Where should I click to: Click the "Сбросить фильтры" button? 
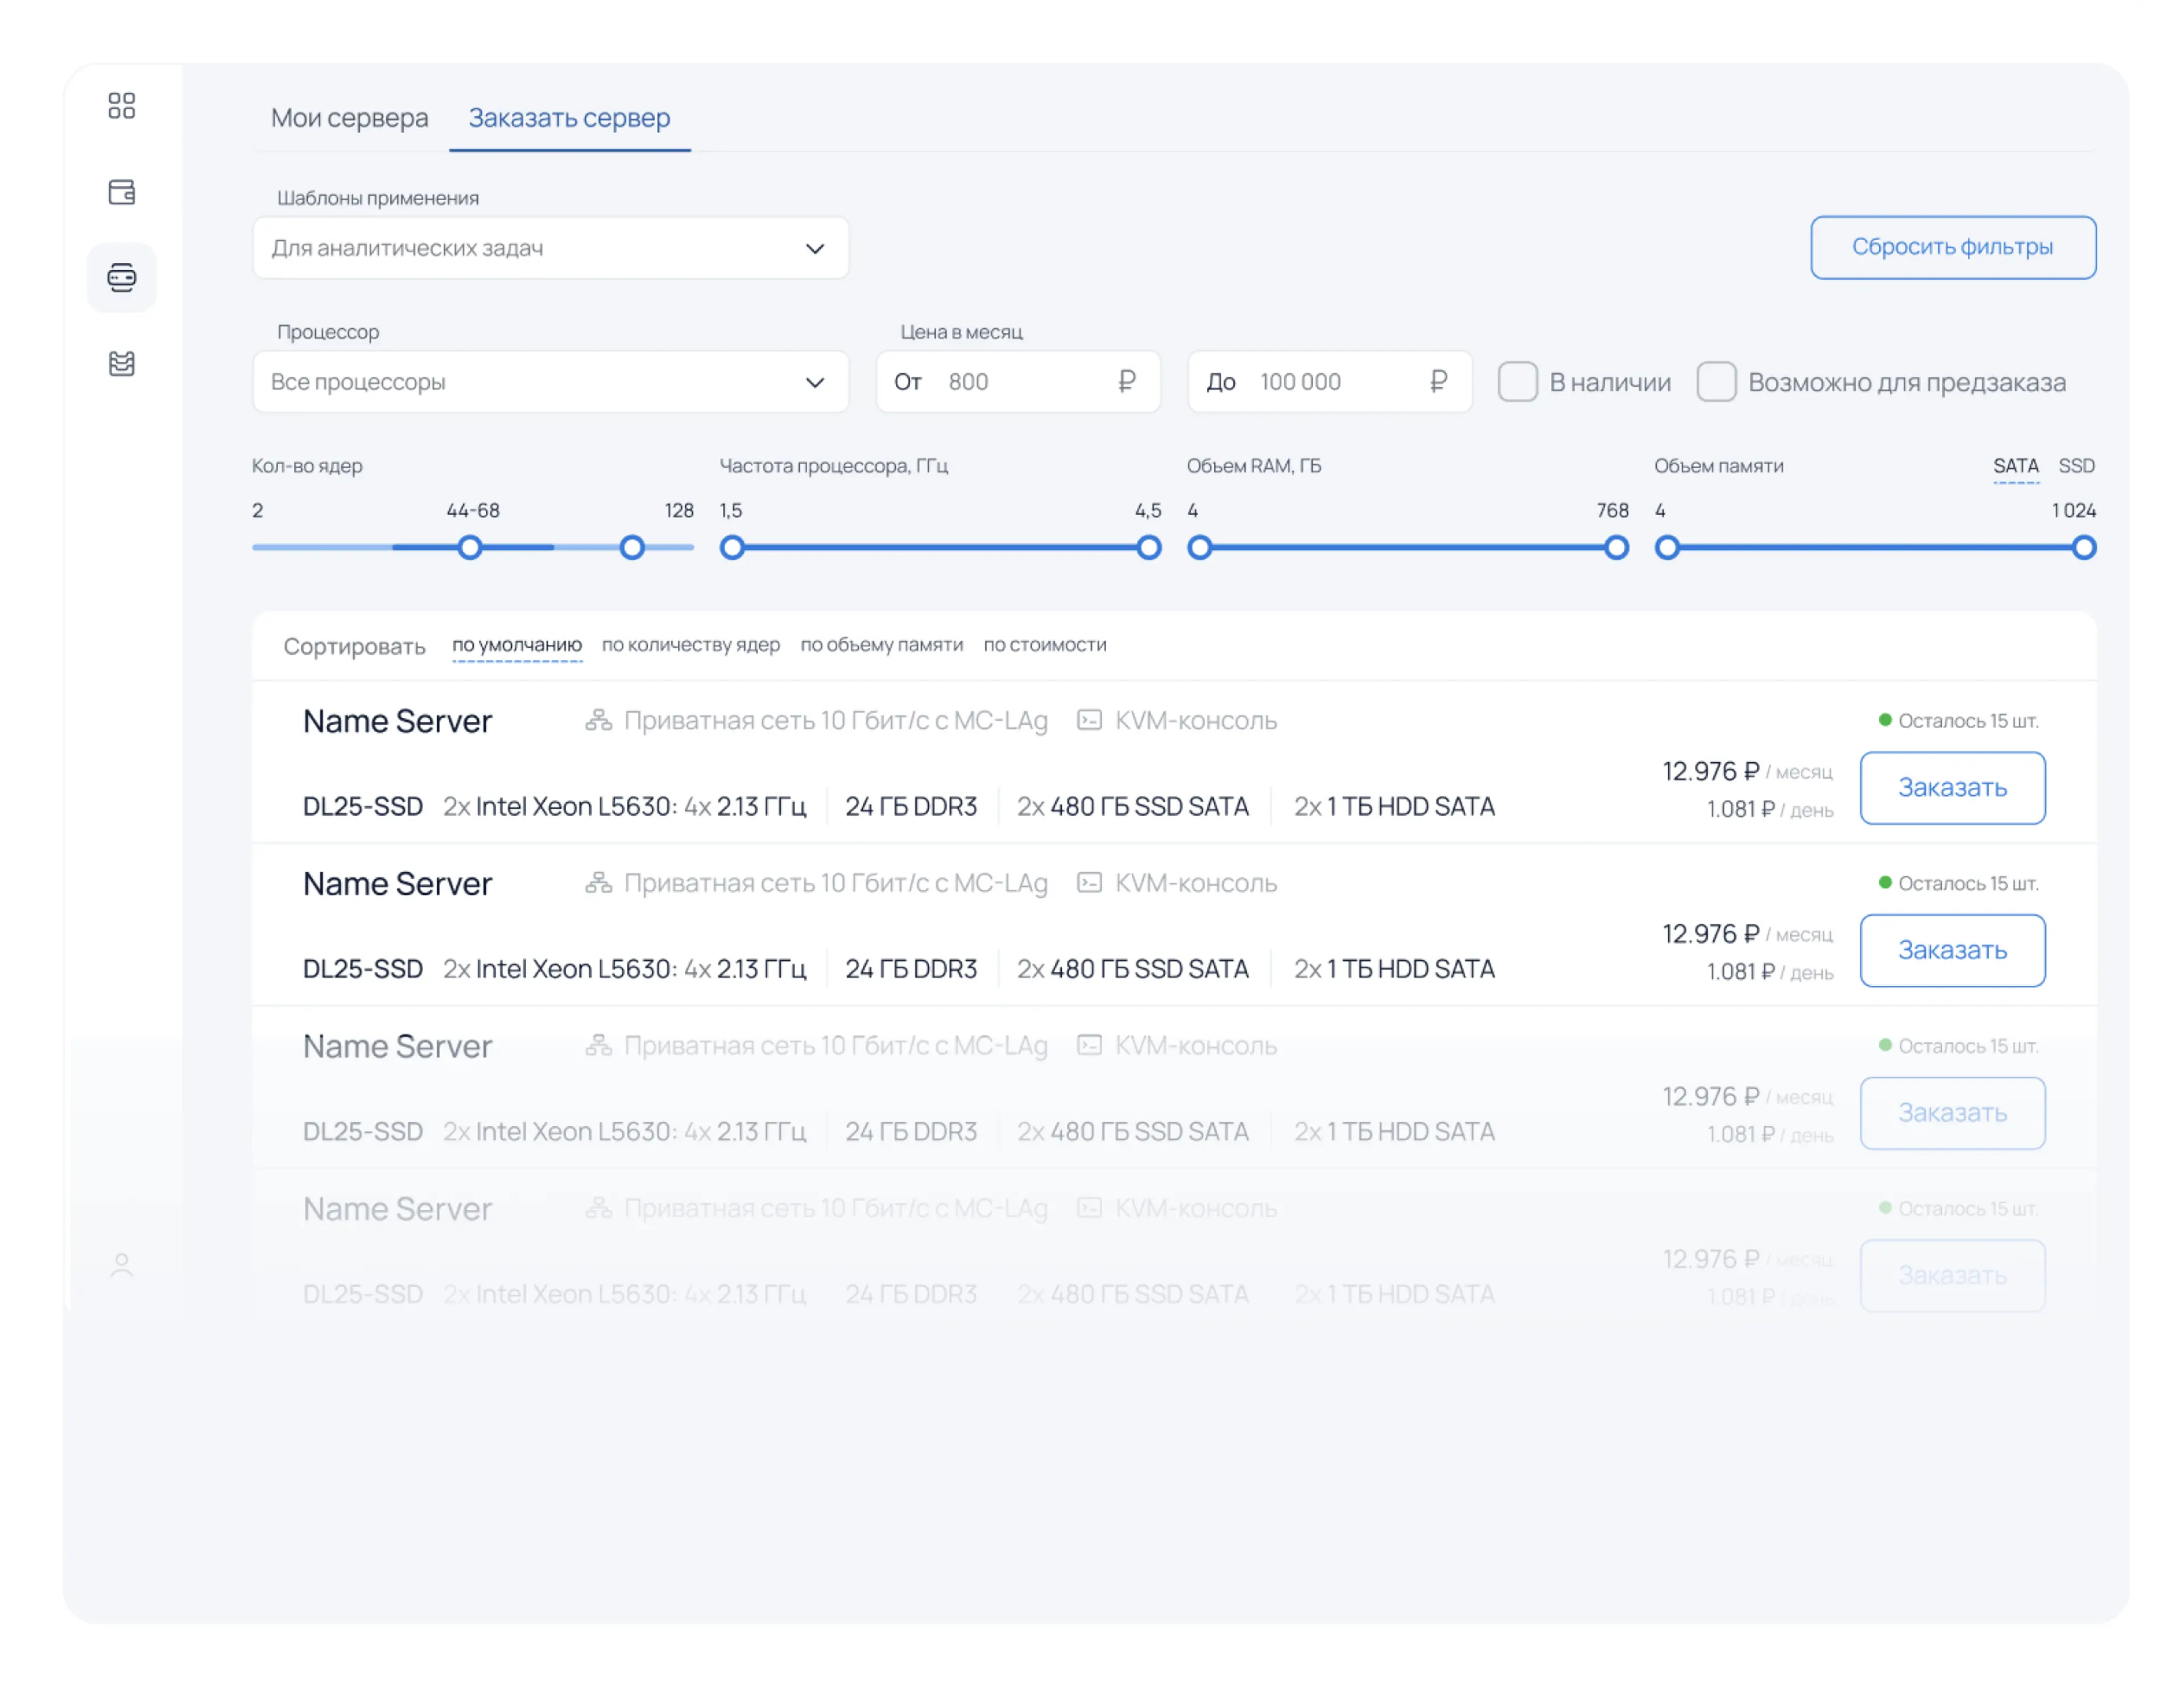pos(1952,247)
